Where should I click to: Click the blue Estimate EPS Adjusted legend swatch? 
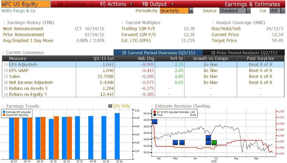click(4, 112)
